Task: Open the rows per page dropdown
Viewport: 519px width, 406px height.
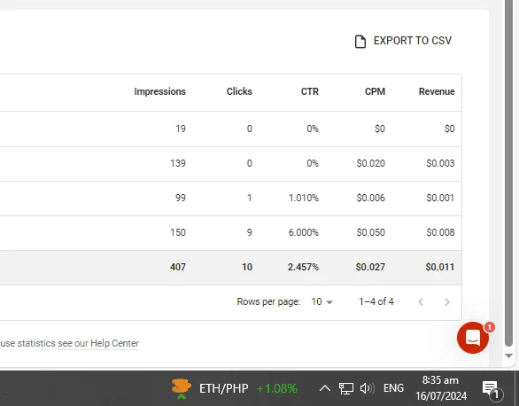Action: pyautogui.click(x=321, y=301)
